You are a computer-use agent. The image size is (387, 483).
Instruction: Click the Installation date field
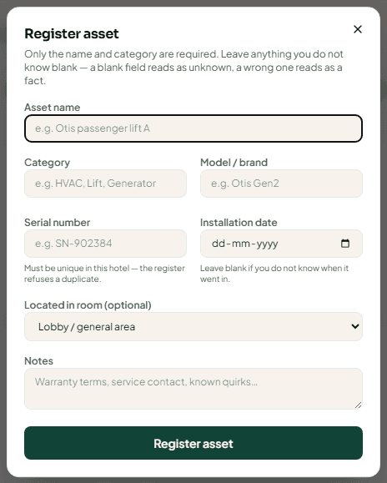coord(281,244)
